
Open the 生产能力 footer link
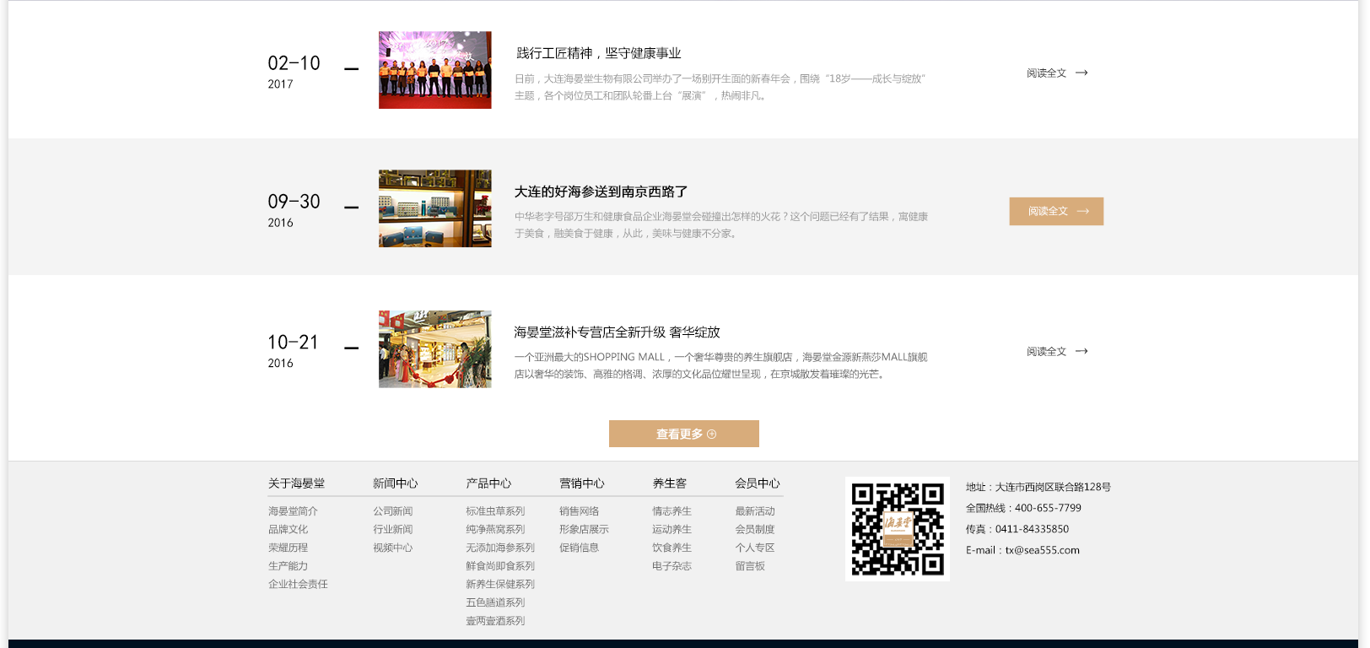(288, 566)
